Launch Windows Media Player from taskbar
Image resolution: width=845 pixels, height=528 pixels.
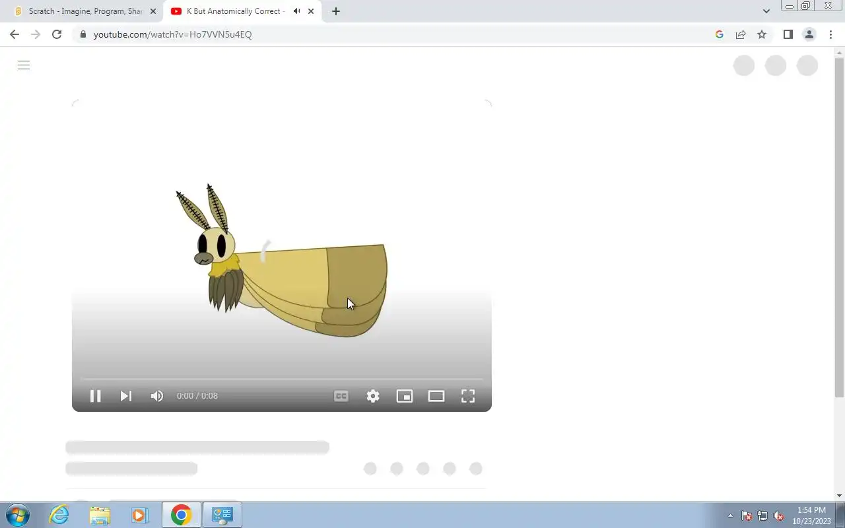(139, 515)
